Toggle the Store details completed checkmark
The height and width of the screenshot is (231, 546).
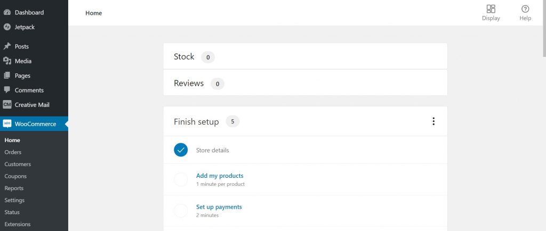point(181,150)
